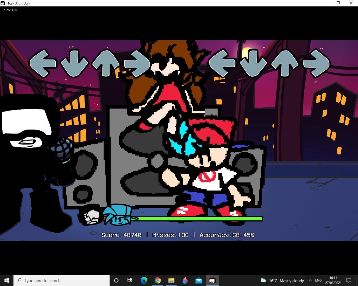Screen dimensions: 358x286
Task: Click the player's right arrow receptor
Action: pyautogui.click(x=317, y=63)
